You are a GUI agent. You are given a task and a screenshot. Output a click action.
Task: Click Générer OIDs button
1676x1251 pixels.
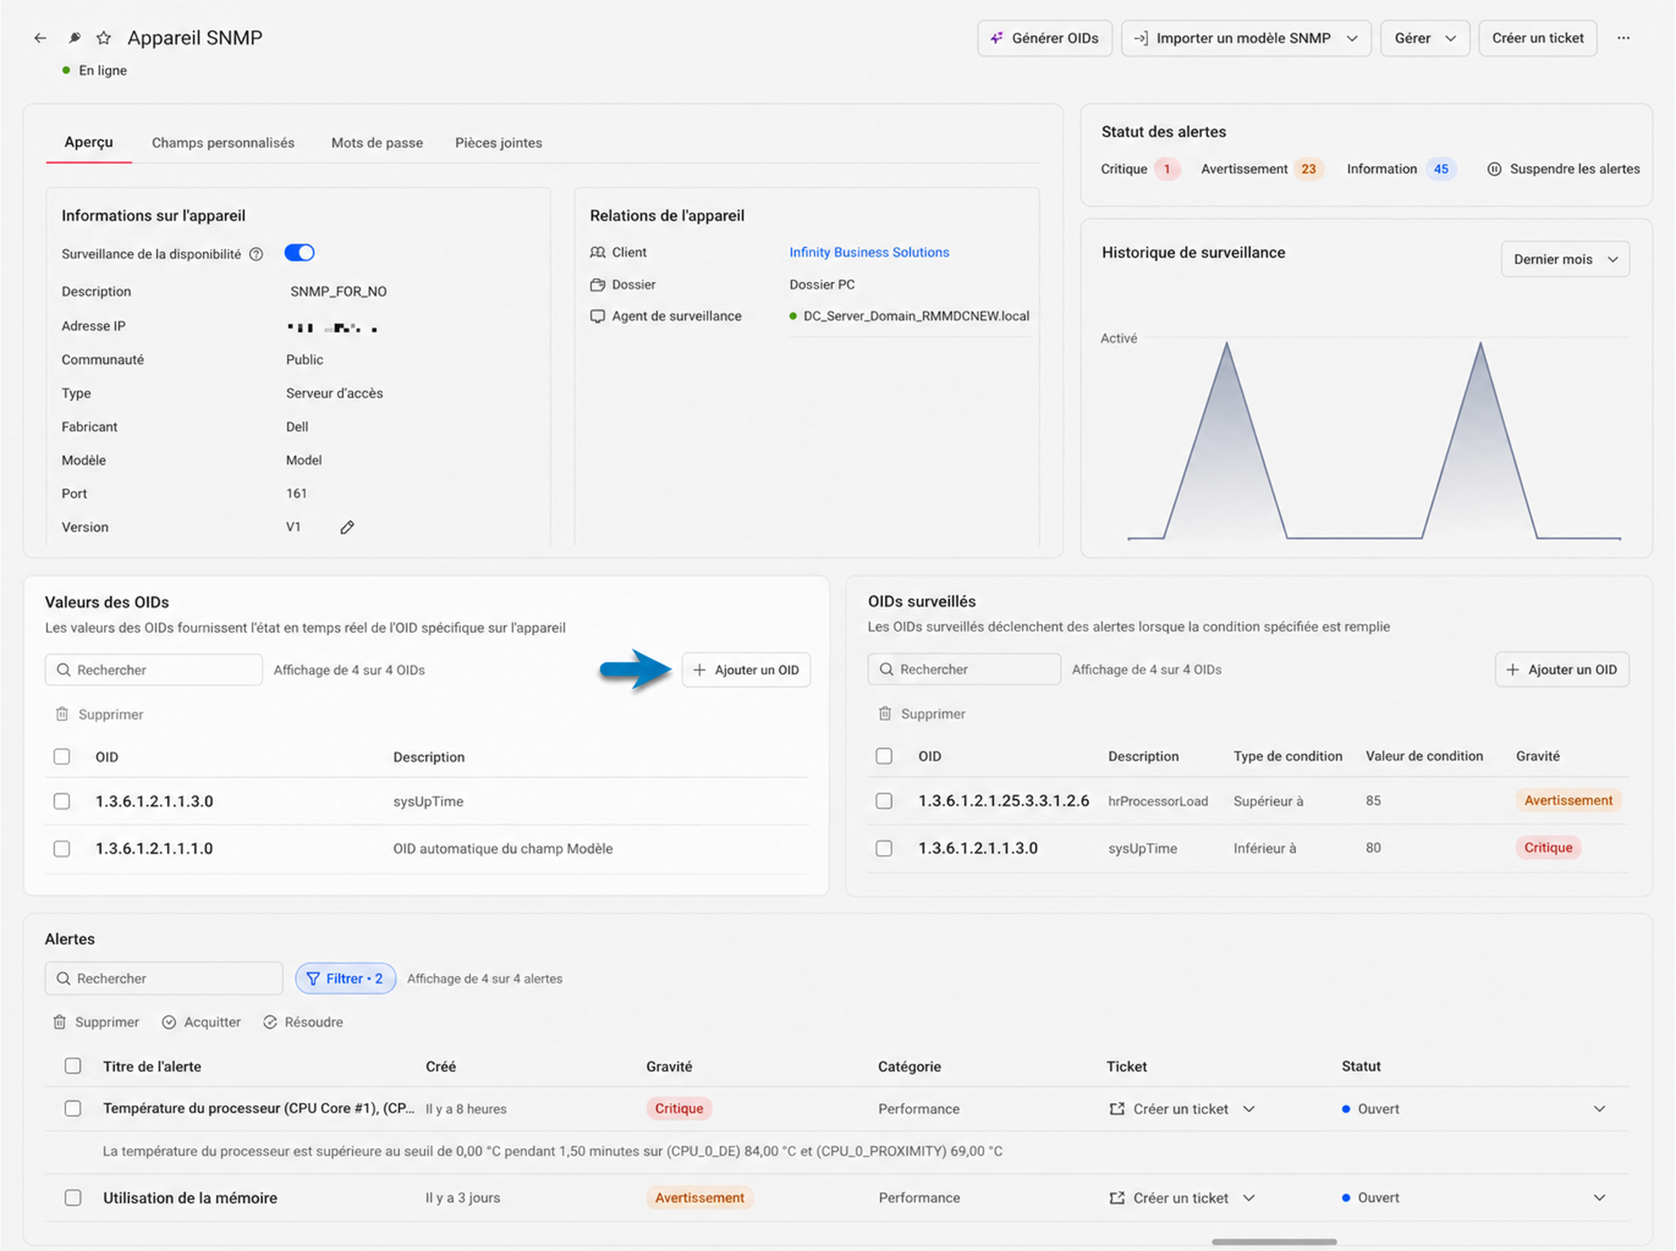1044,38
